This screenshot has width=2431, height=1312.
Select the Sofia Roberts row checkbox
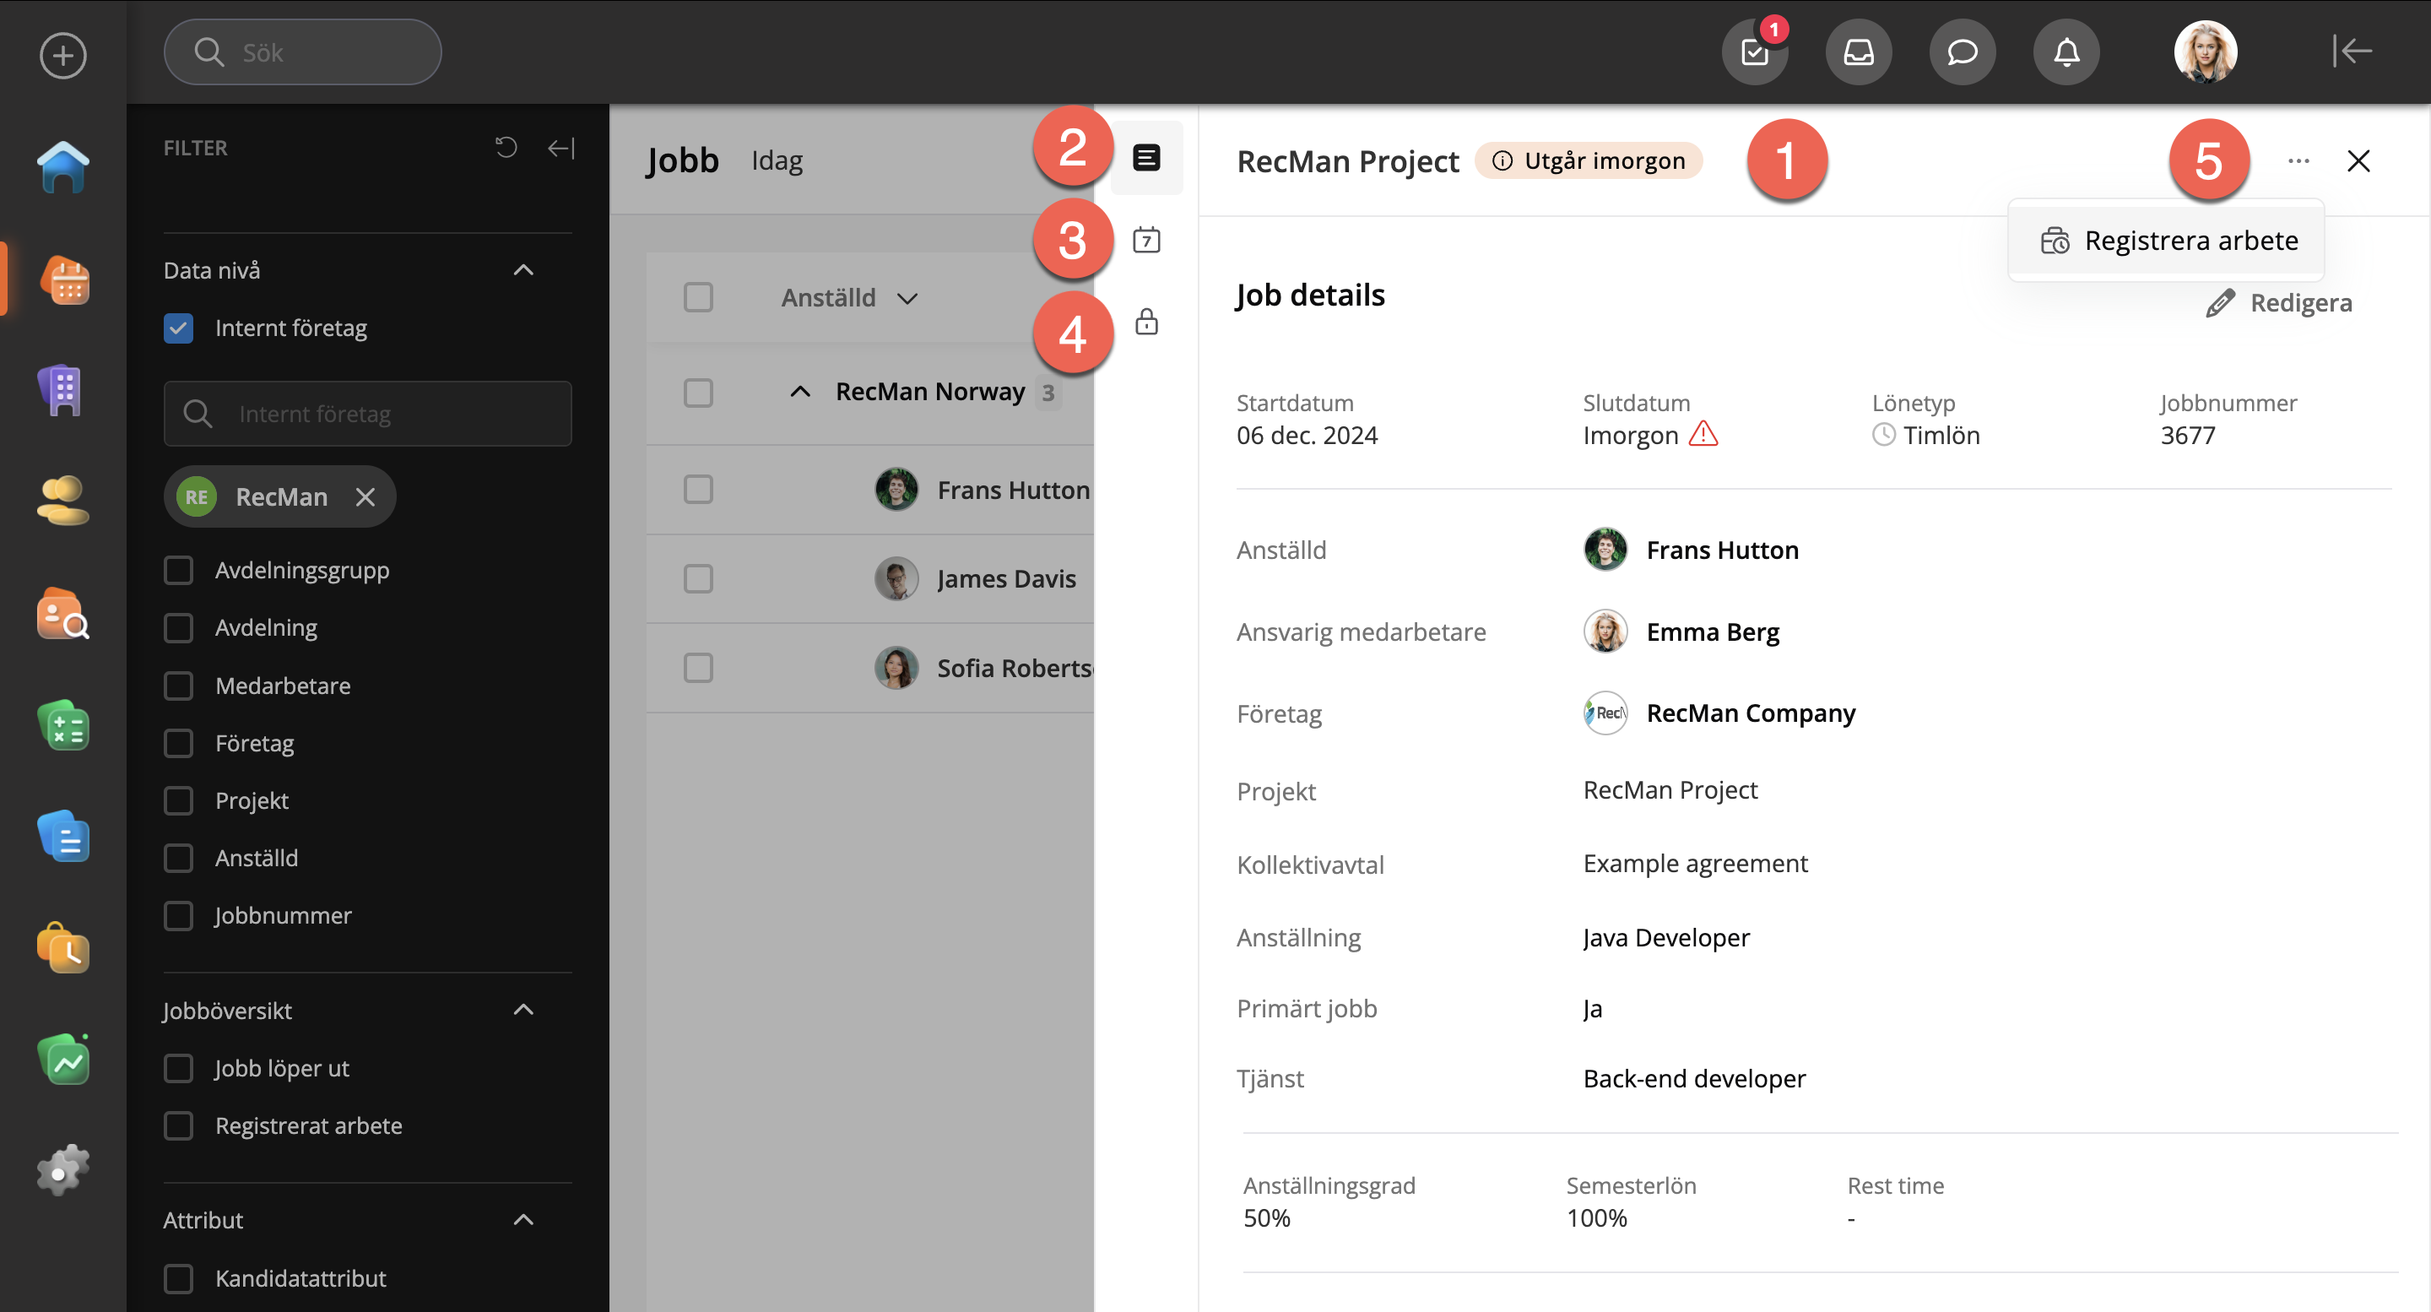coord(698,669)
